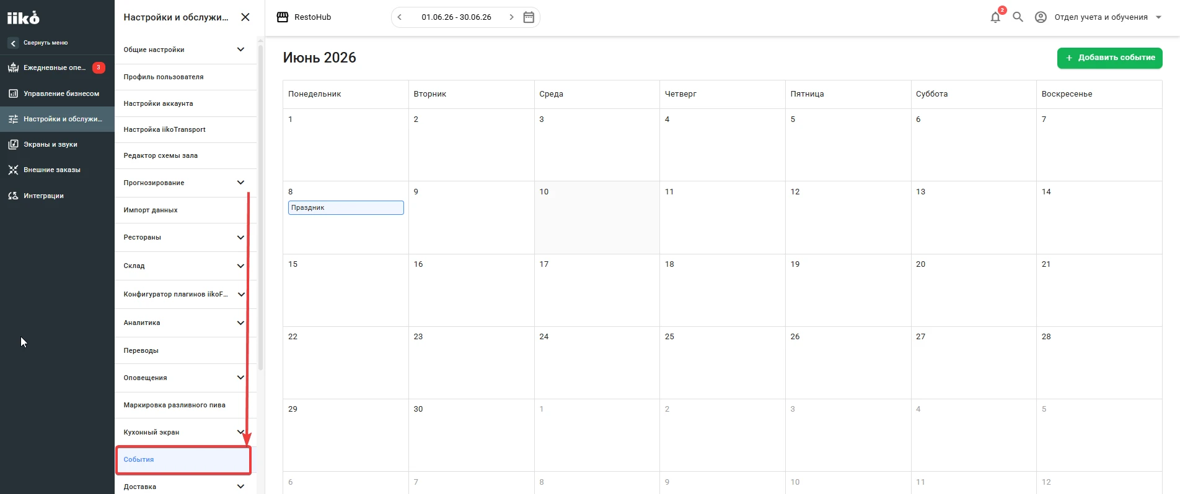This screenshot has width=1180, height=494.
Task: Open the notifications bell icon
Action: pos(995,17)
